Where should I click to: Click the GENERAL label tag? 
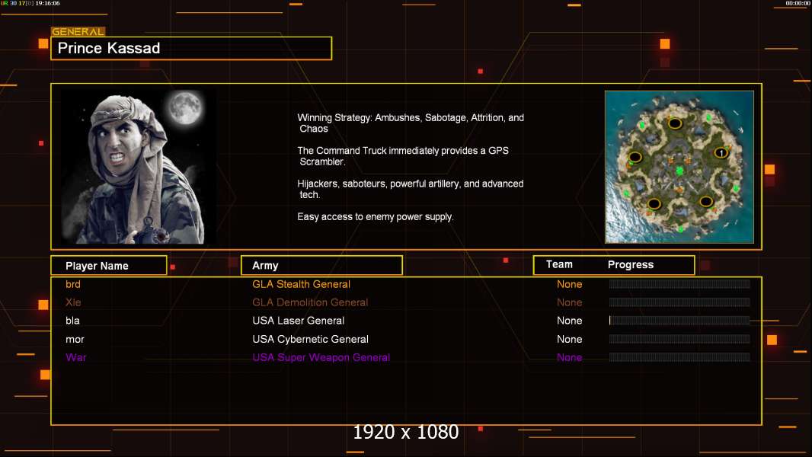pos(78,31)
